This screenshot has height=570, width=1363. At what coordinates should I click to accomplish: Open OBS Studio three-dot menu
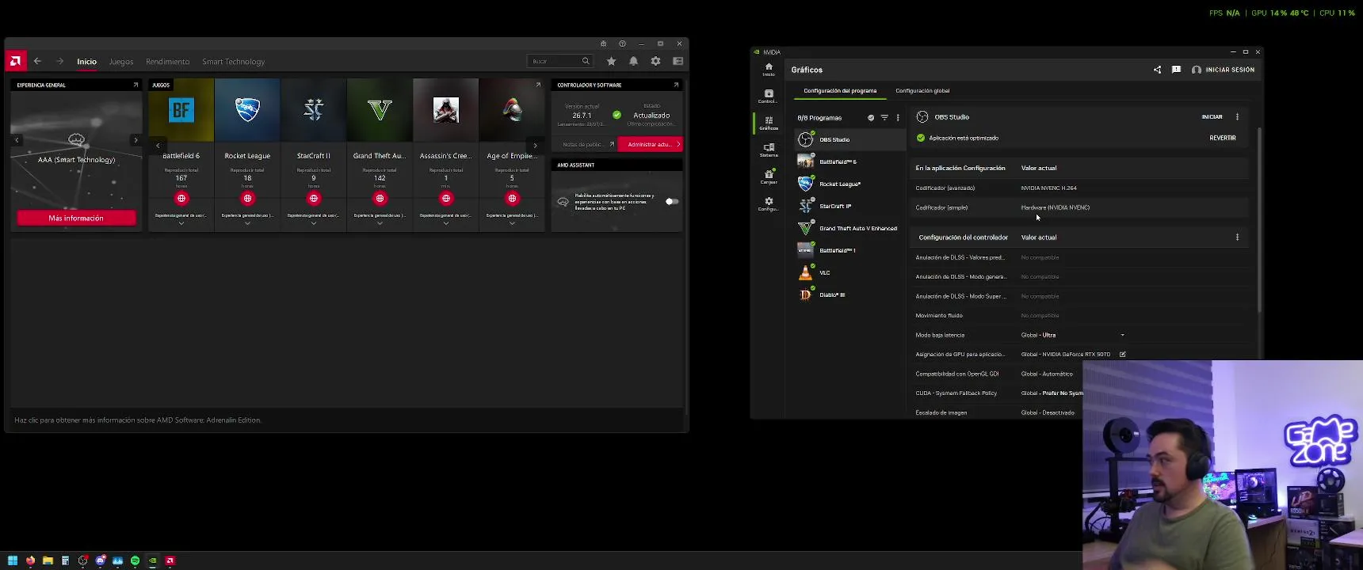[x=1237, y=116]
